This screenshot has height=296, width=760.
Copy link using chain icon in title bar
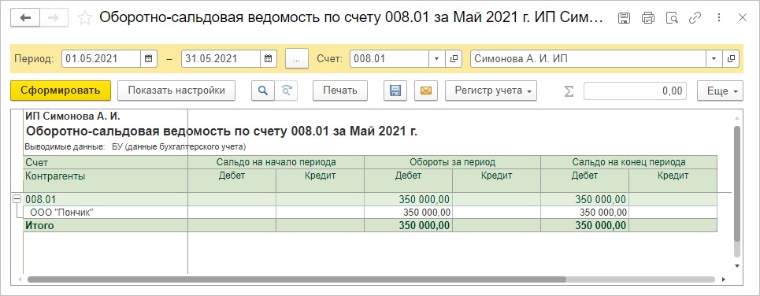[x=695, y=18]
